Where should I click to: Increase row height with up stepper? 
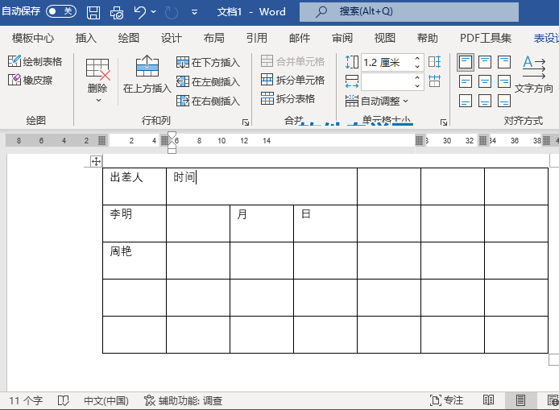click(x=417, y=58)
